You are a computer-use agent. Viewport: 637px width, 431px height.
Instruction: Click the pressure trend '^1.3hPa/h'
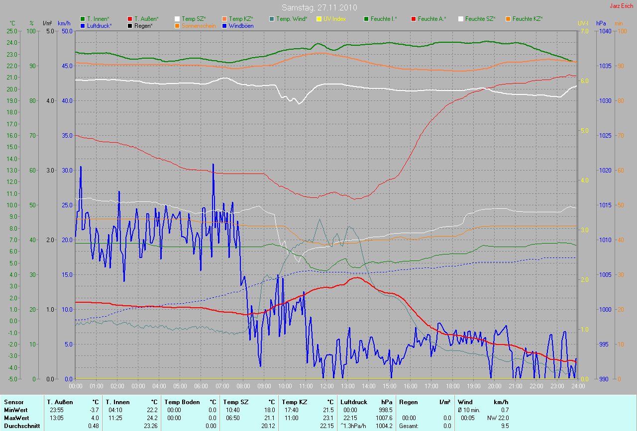pyautogui.click(x=354, y=426)
